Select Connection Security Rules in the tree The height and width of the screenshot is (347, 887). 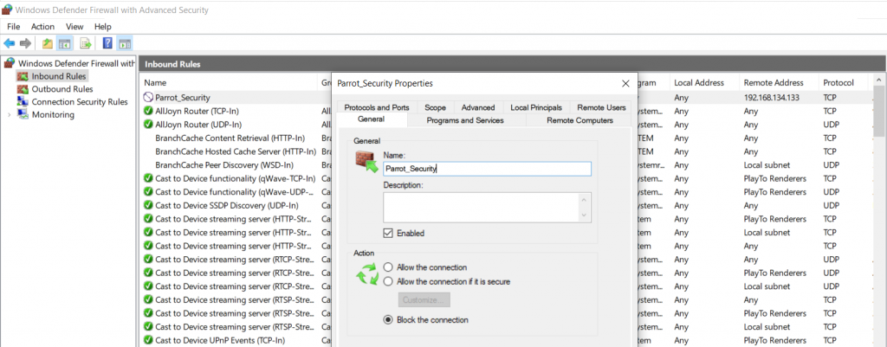pos(80,102)
